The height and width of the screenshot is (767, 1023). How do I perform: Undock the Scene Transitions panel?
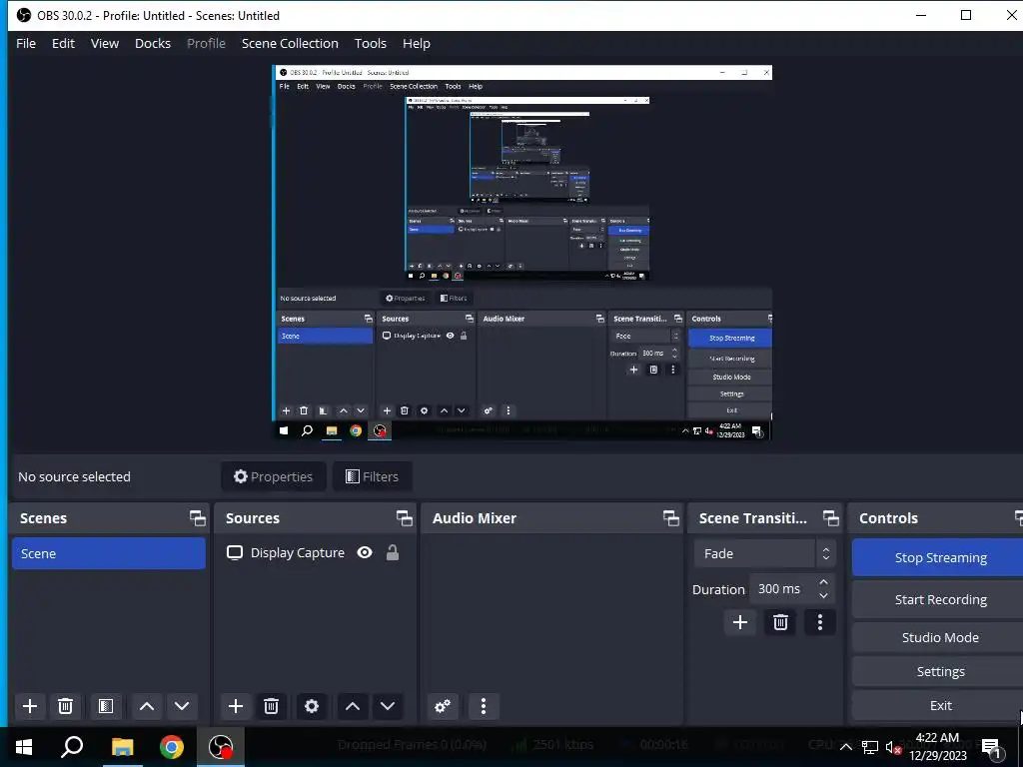831,518
